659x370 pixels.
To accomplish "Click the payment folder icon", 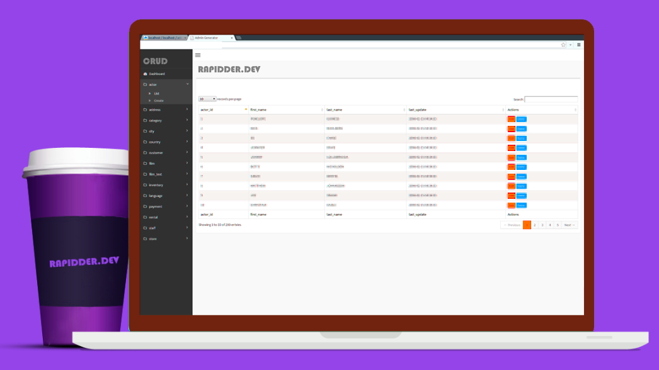I will (x=146, y=206).
